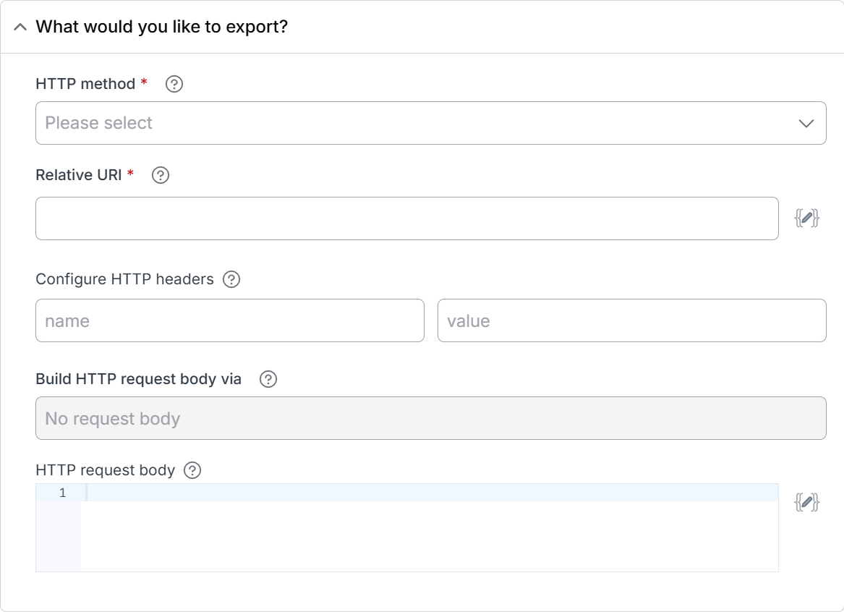Open handlebars editor for Relative URI
Viewport: 844px width, 612px height.
pos(806,218)
